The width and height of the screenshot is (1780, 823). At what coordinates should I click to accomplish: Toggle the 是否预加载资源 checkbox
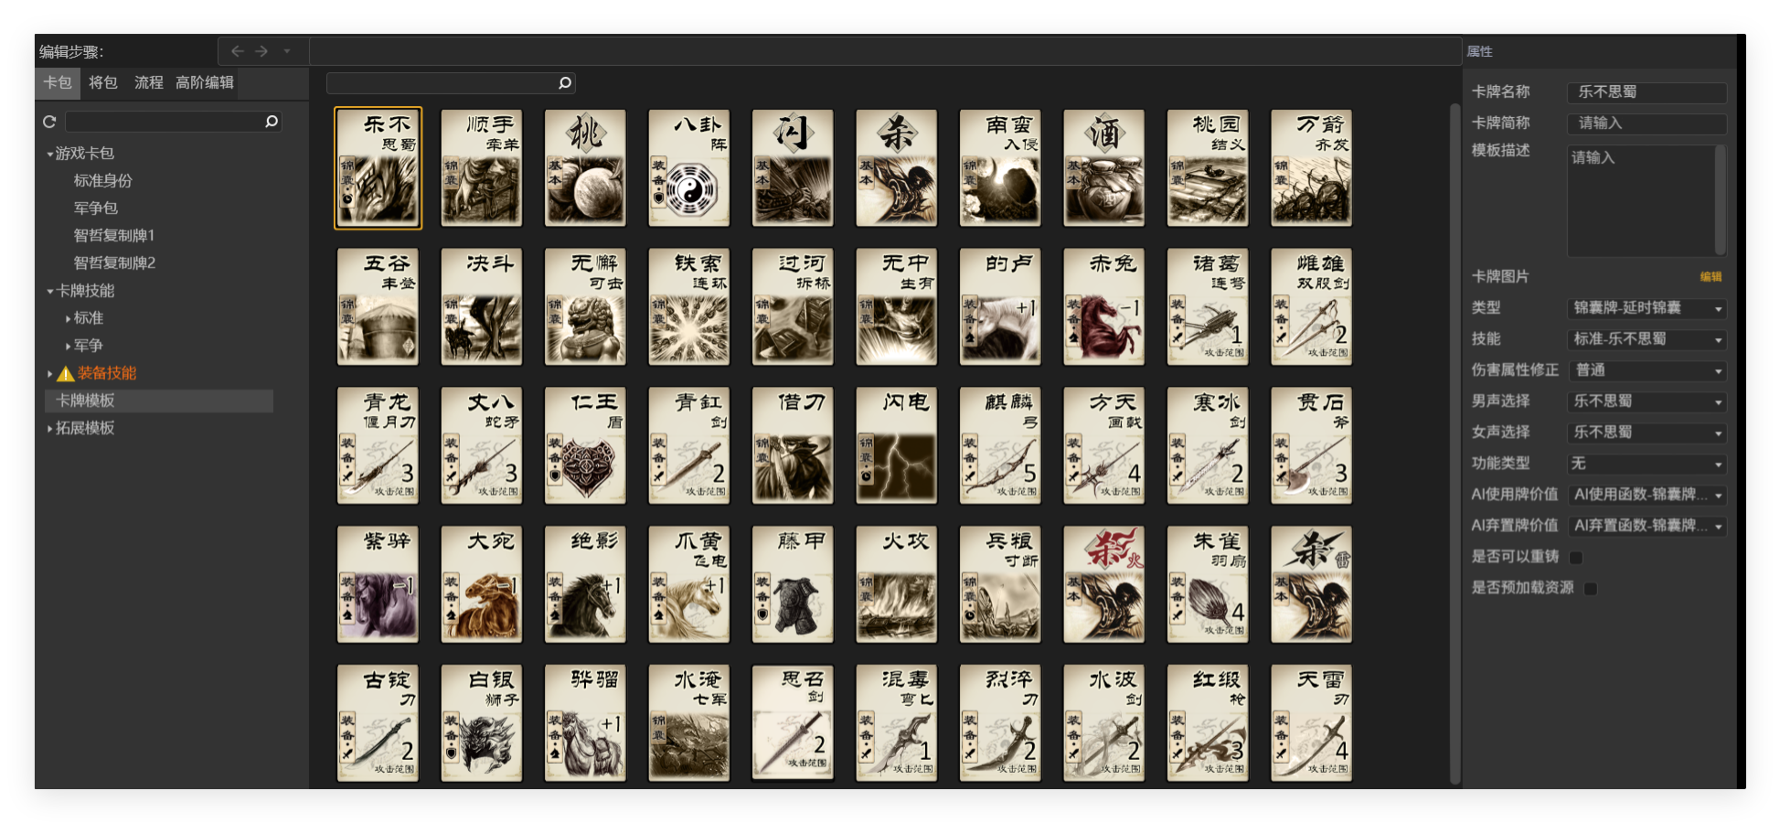[x=1591, y=588]
